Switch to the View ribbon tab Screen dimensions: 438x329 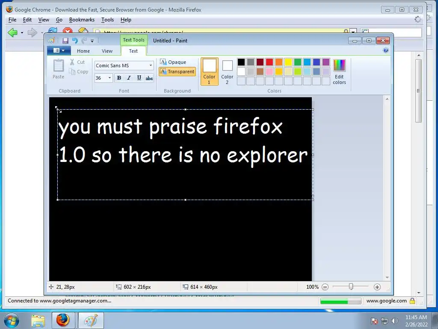click(x=107, y=51)
